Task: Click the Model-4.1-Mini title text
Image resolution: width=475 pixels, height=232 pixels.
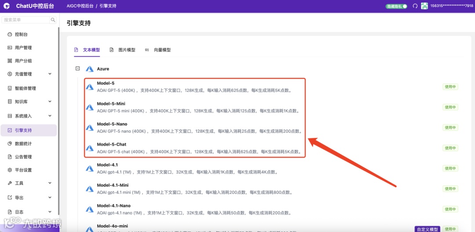Action: [x=112, y=185]
